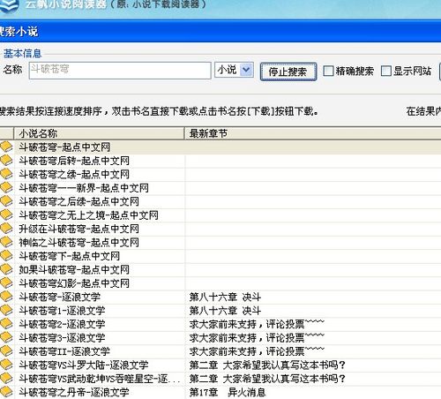This screenshot has width=441, height=399.
Task: Click book icon beside 斗破苍穹-逐浪文学
Action: (6, 297)
